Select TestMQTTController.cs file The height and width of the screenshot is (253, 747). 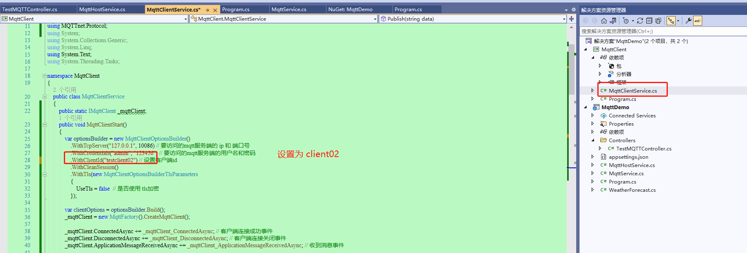click(644, 148)
